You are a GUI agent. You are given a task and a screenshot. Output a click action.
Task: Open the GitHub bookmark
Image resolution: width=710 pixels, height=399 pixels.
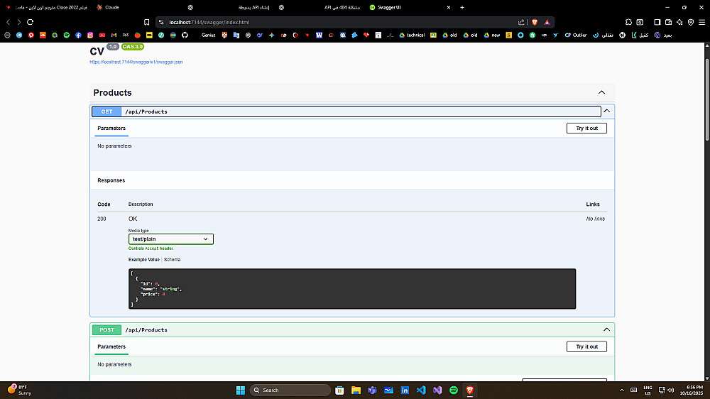185,35
